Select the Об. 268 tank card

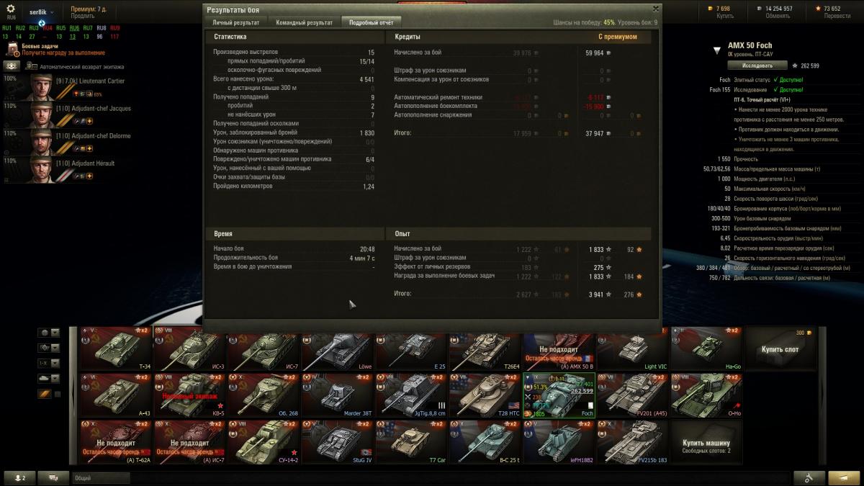[264, 395]
